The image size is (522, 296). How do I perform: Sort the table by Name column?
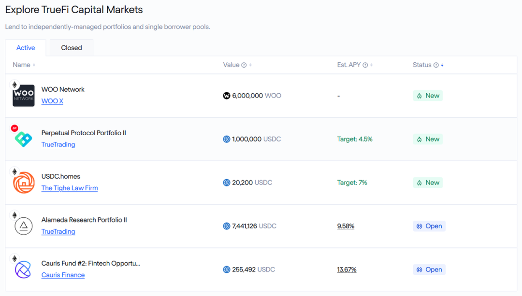(34, 65)
